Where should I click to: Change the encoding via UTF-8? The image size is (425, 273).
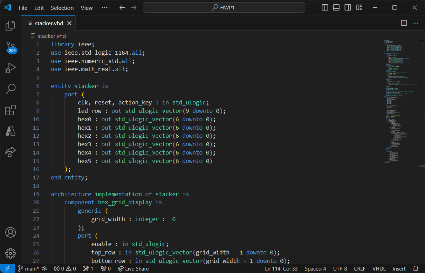click(340, 268)
